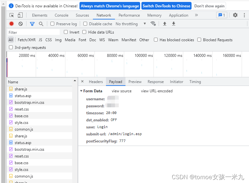The width and height of the screenshot is (249, 183).
Task: Open network conditions wifi icon
Action: click(153, 24)
